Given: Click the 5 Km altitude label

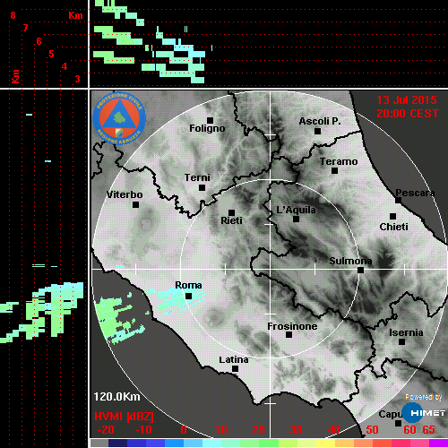Looking at the screenshot, I should pos(51,54).
